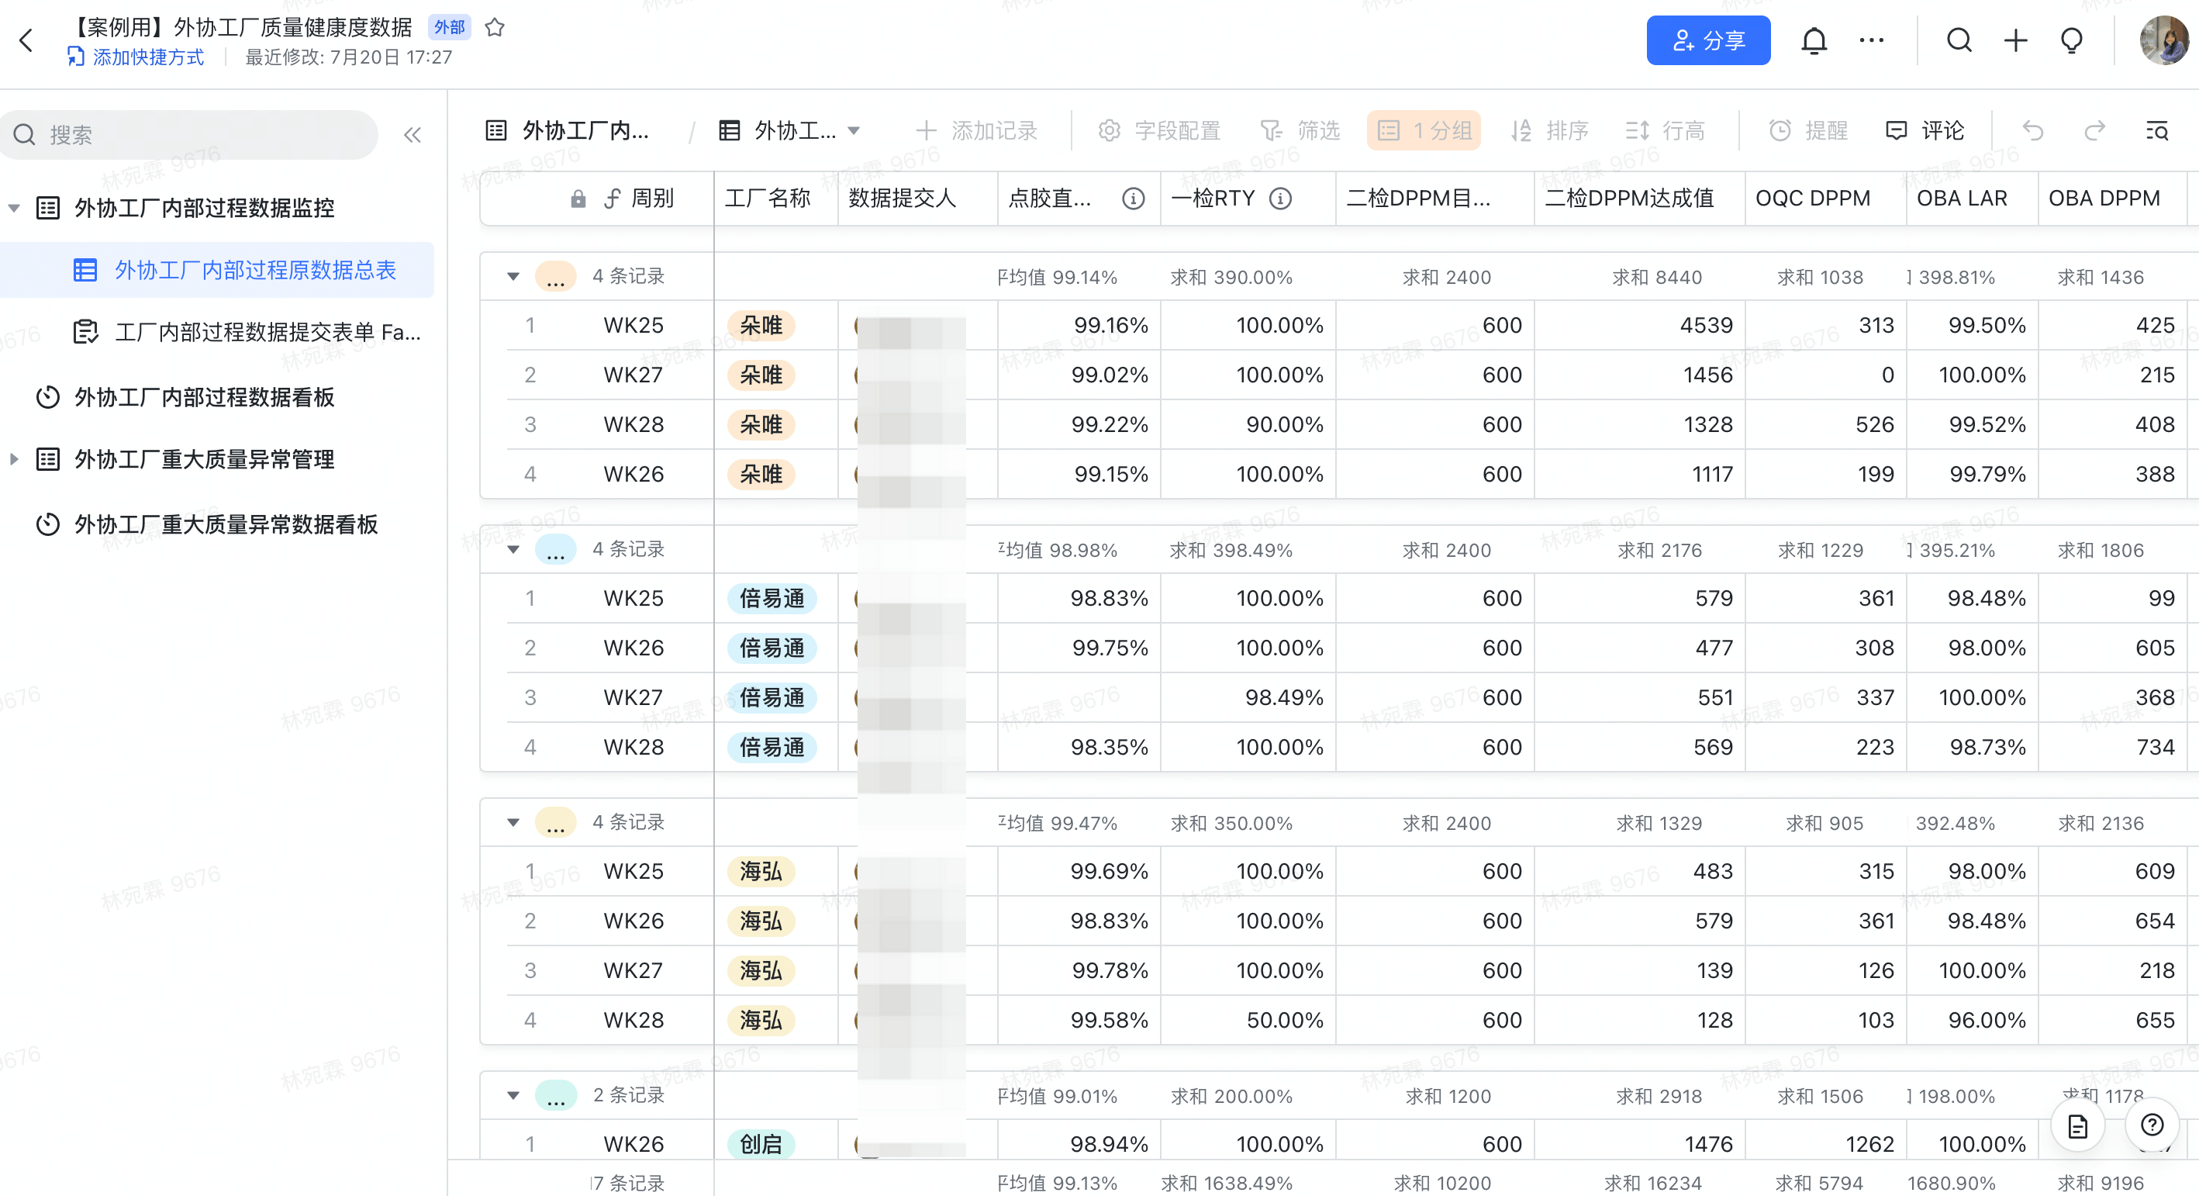Click the OQC DPPM column header

[x=1825, y=198]
